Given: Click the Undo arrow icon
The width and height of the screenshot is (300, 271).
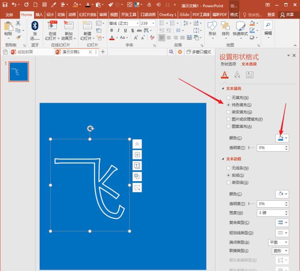Looking at the screenshot, I should 14,5.
